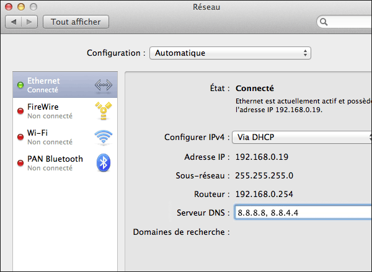Click the red dot beside PAN Bluetooth

point(20,163)
